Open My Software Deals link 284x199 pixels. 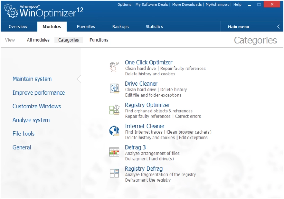tap(152, 5)
